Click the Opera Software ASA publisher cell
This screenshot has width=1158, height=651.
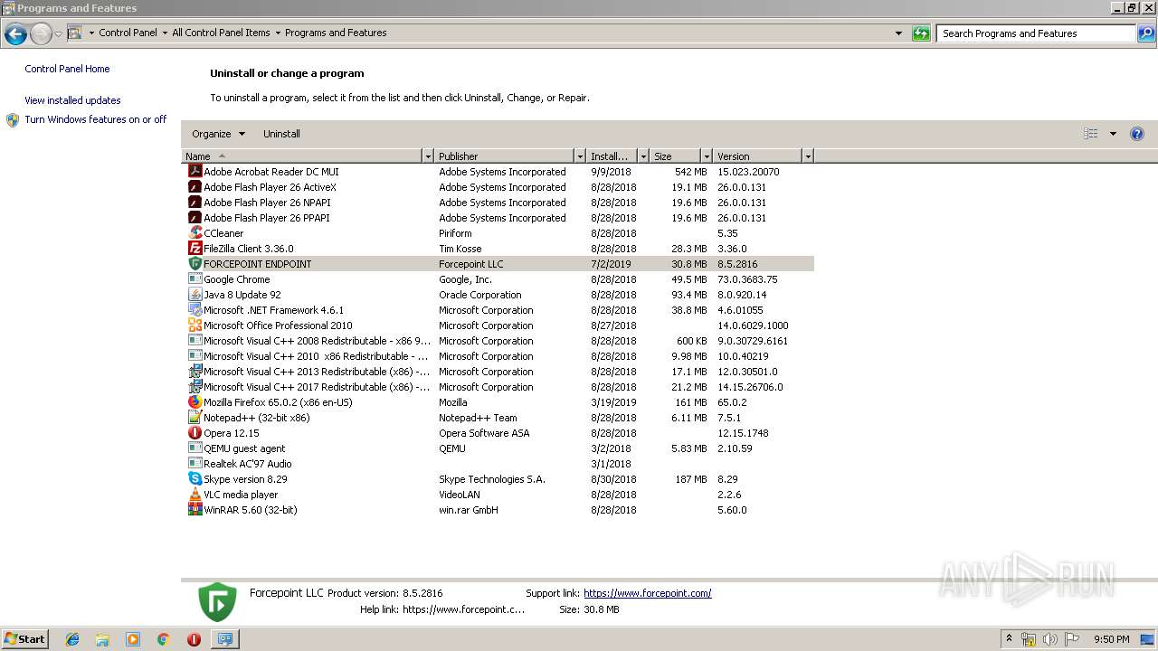click(484, 433)
